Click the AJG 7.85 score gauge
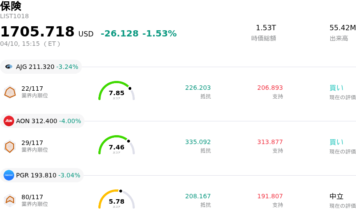 pos(117,91)
